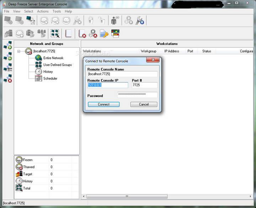256x208 pixels.
Task: Open the Actions menu
Action: pyautogui.click(x=43, y=11)
